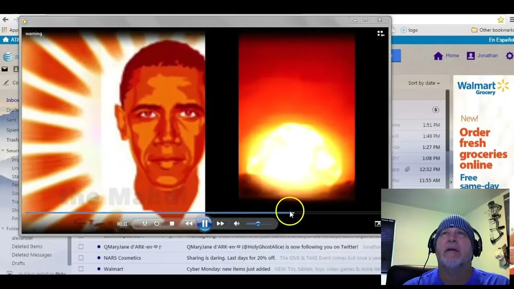Fast forward the video with the next button
This screenshot has height=289, width=514.
pyautogui.click(x=220, y=224)
